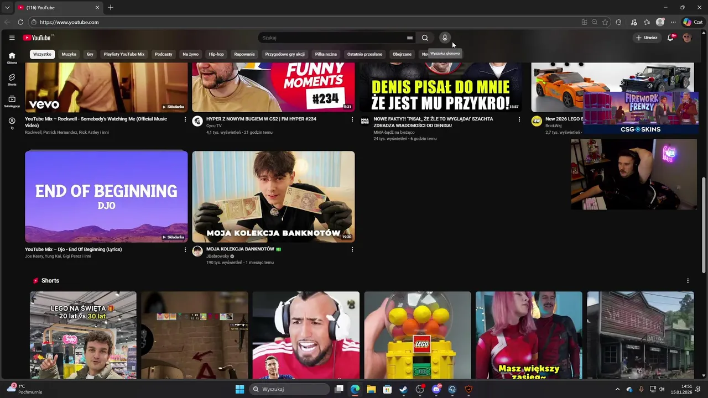Open options for Djo End Of Beginning mix

point(185,250)
